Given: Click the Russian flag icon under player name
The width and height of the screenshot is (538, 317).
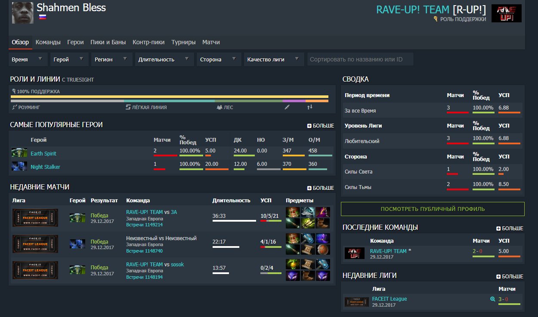Looking at the screenshot, I should click(x=43, y=17).
